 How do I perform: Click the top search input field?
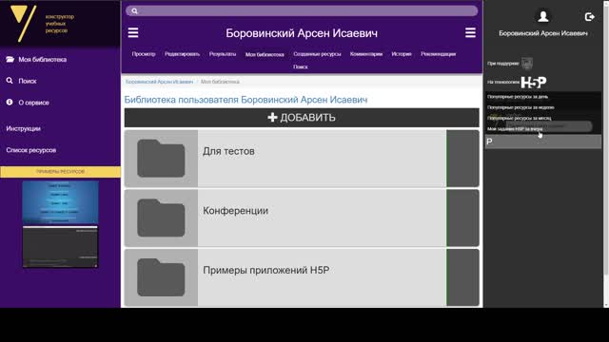point(302,10)
